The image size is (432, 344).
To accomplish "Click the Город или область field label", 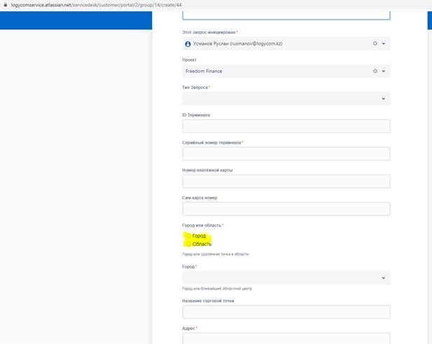I will point(202,226).
